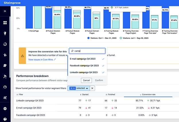Sort table by Started column
This screenshot has height=122, width=179.
[x=84, y=95]
